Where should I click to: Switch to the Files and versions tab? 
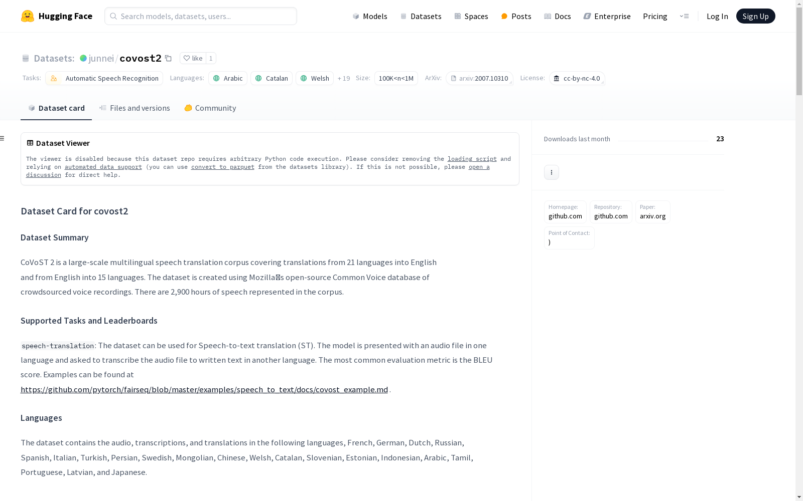pos(135,108)
